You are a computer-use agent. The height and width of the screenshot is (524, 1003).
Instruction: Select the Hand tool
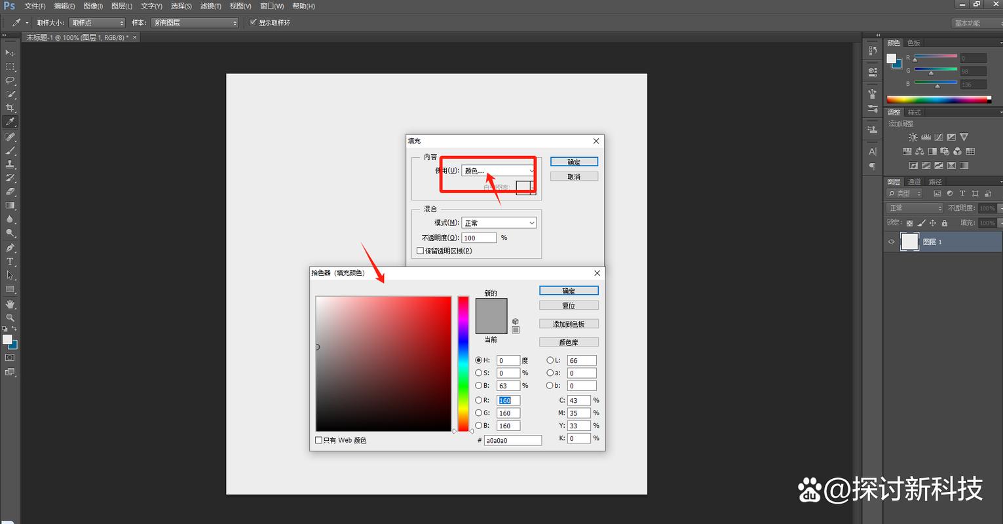pos(10,304)
